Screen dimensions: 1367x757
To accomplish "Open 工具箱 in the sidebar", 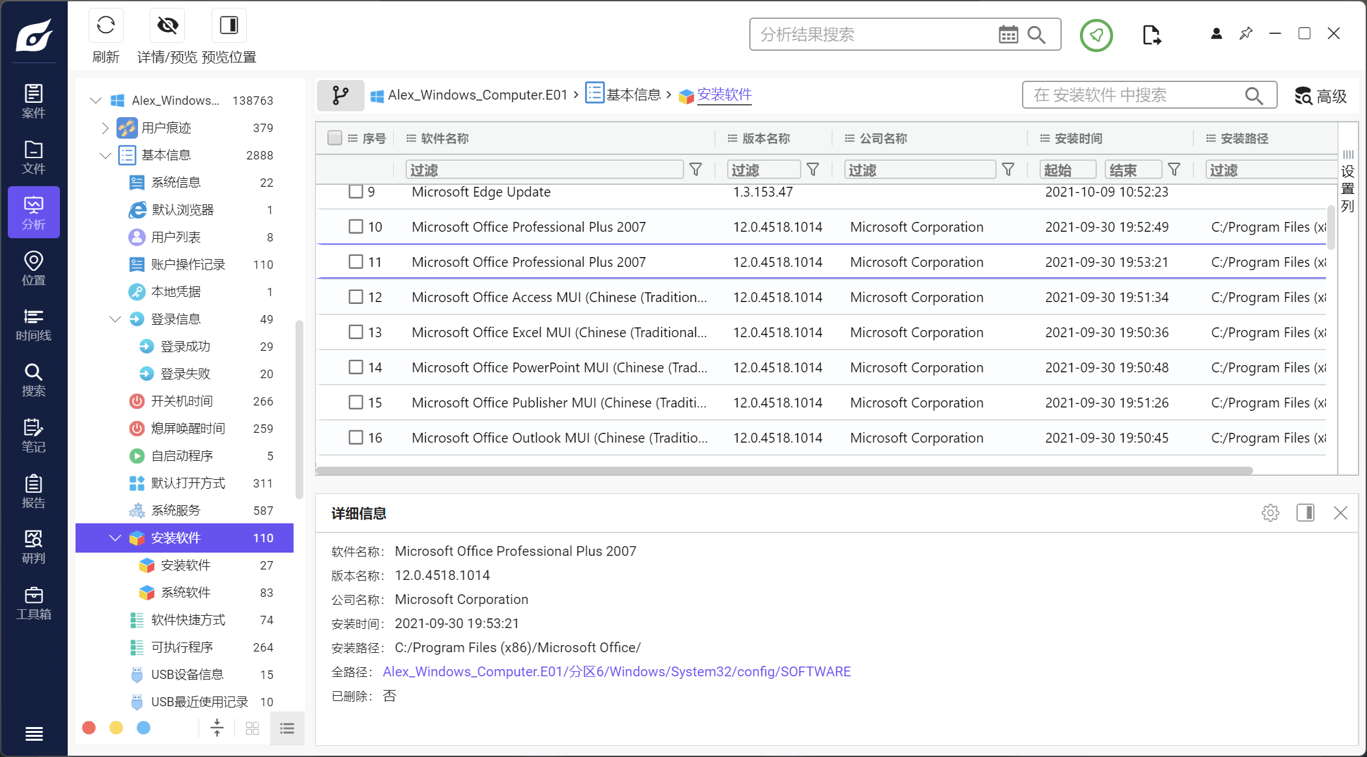I will point(34,603).
